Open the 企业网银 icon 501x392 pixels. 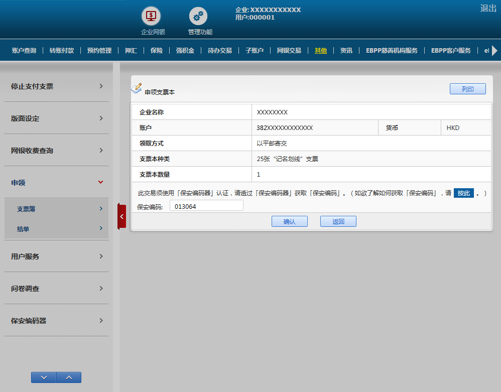pyautogui.click(x=153, y=17)
